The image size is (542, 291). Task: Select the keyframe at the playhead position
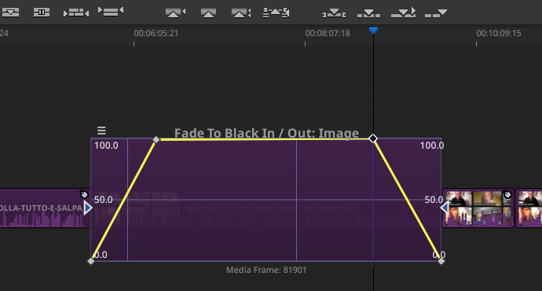coord(373,138)
